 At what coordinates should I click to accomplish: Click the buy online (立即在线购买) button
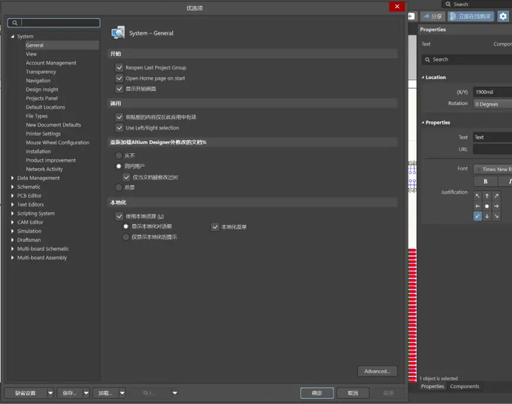pos(471,17)
